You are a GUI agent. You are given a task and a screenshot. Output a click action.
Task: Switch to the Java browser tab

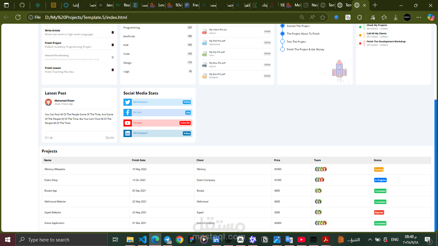(x=107, y=5)
